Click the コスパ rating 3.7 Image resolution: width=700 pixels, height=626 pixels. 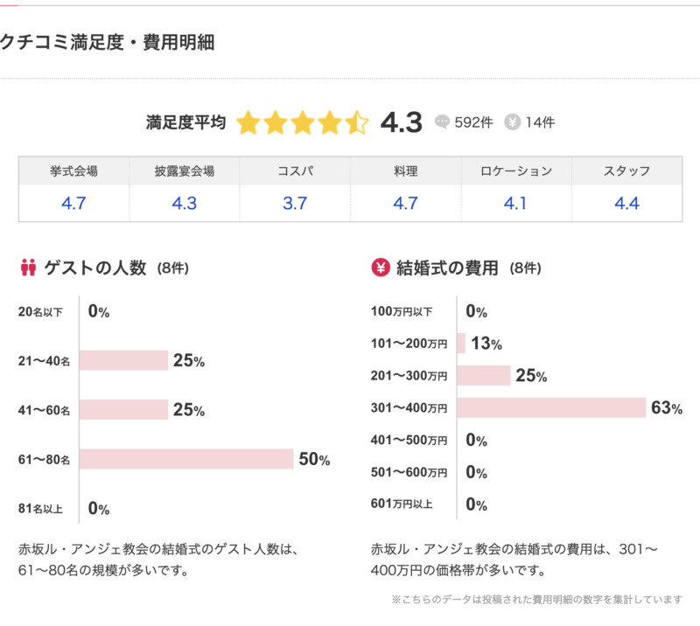[x=295, y=204]
